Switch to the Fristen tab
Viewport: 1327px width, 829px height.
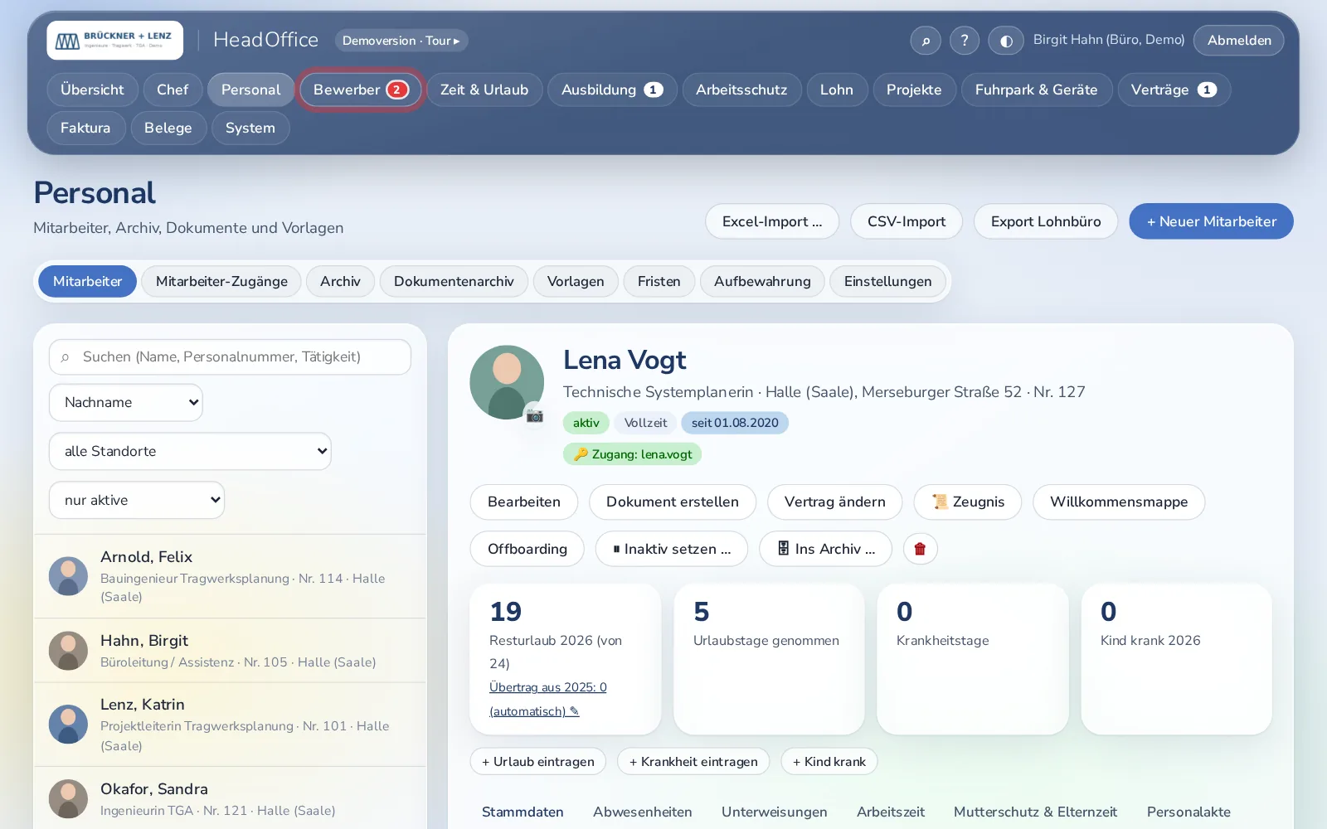(x=659, y=282)
